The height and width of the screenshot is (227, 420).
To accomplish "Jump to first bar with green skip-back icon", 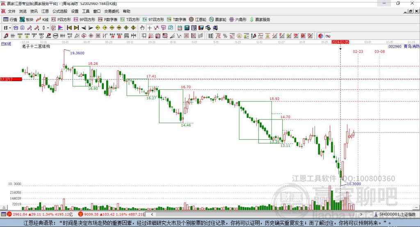I will [x=69, y=28].
